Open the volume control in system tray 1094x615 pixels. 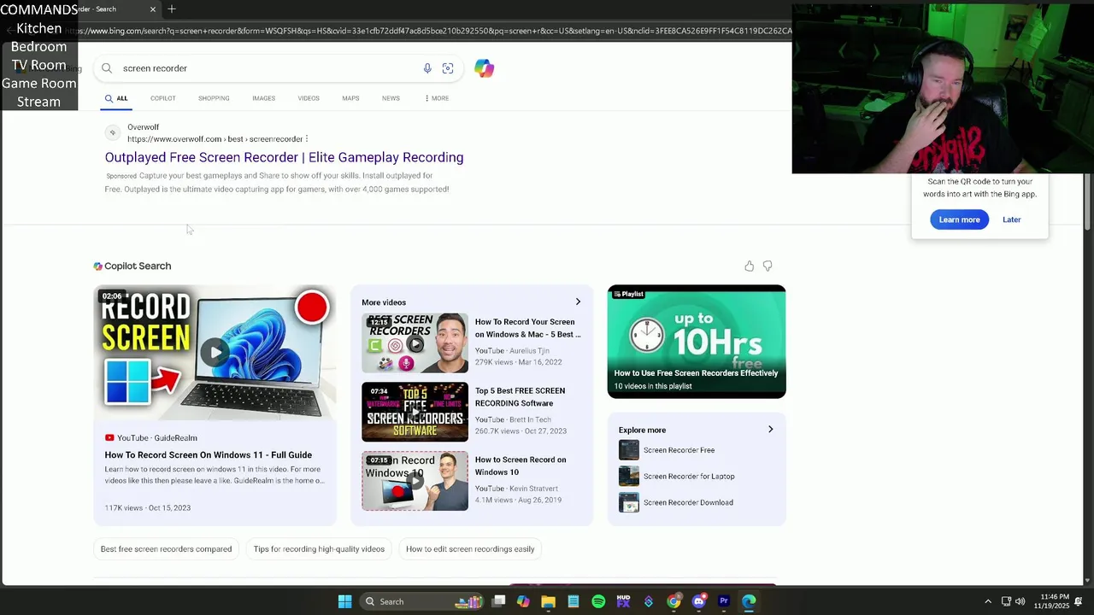[x=1020, y=601]
